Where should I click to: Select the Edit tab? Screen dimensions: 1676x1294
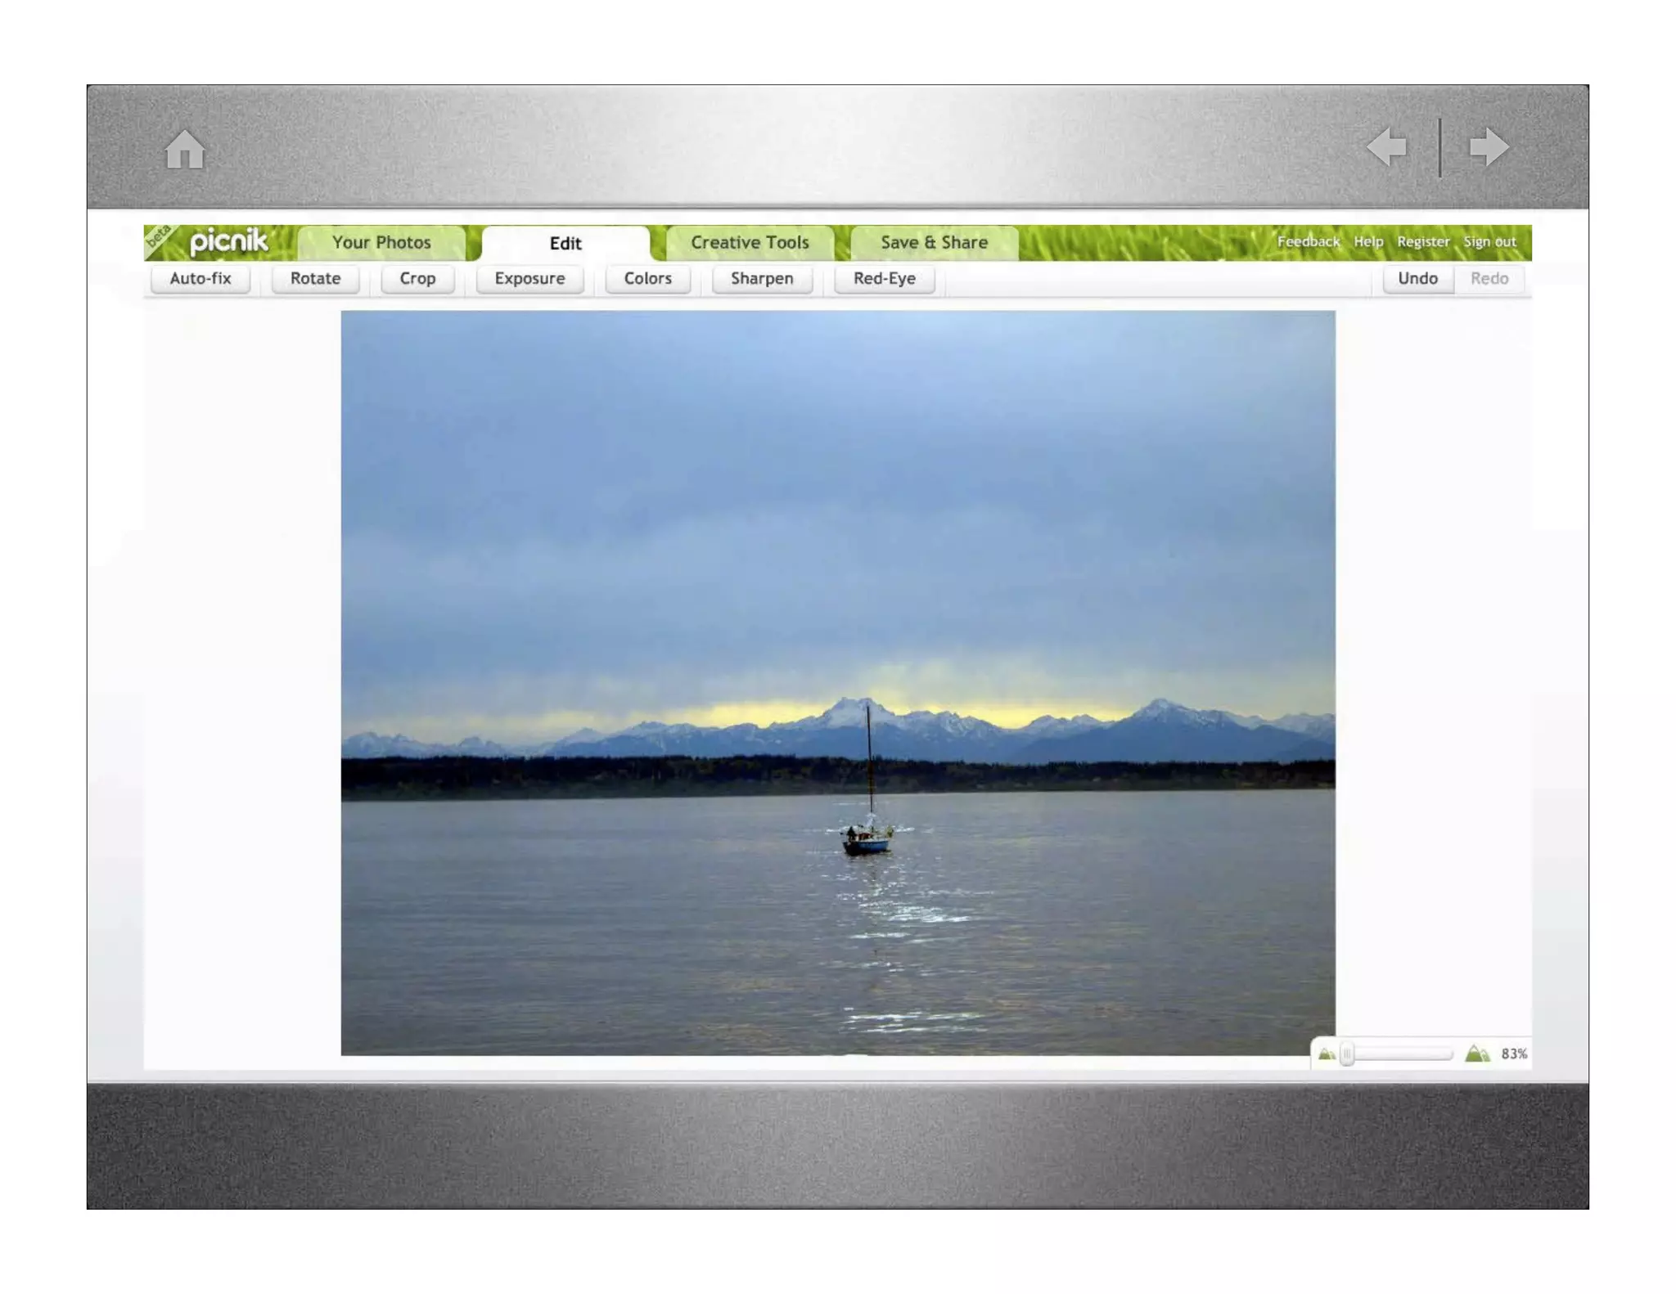[x=565, y=244]
